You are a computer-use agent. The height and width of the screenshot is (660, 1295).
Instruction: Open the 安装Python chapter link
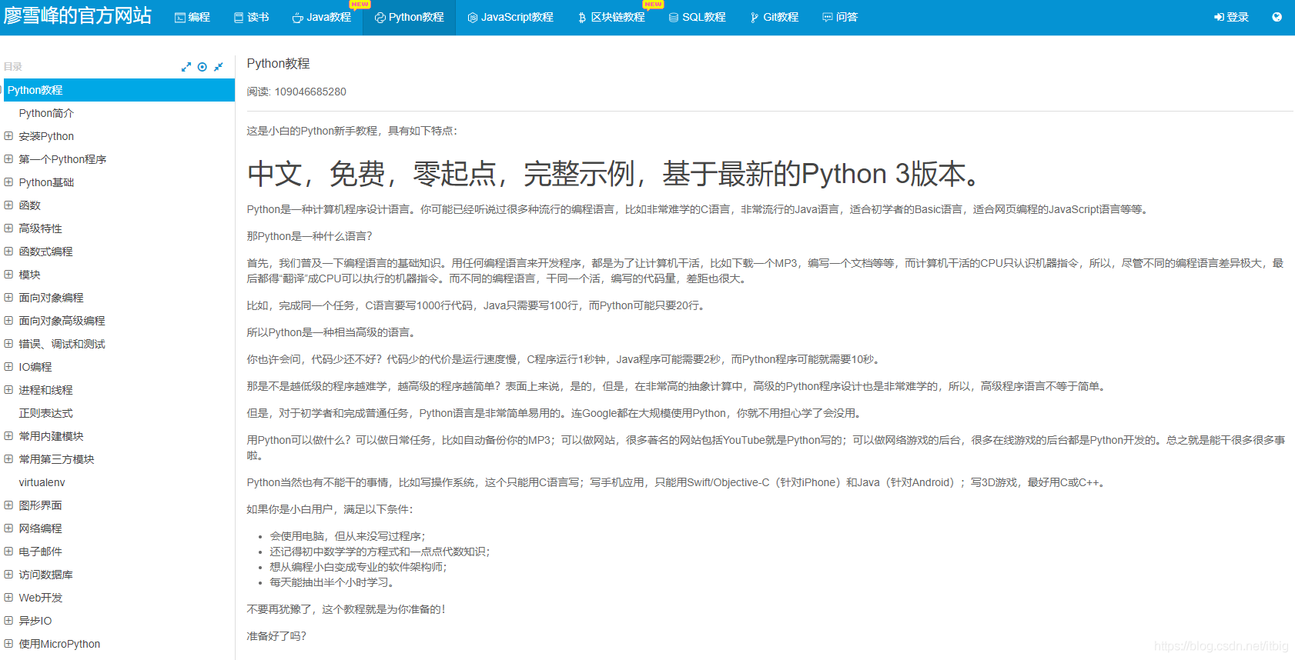pyautogui.click(x=46, y=136)
